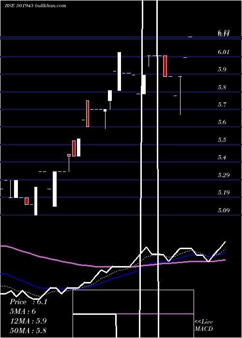This screenshot has height=338, width=242.
Task: Click the 5.29 price axis label
Action: pos(224,175)
